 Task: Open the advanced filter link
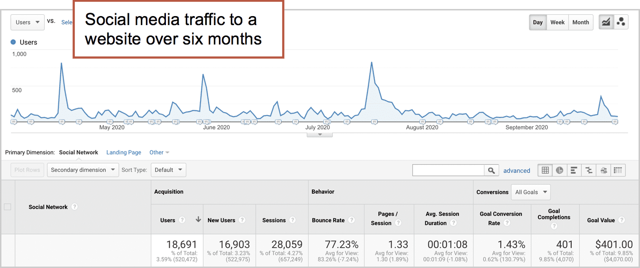pyautogui.click(x=517, y=170)
